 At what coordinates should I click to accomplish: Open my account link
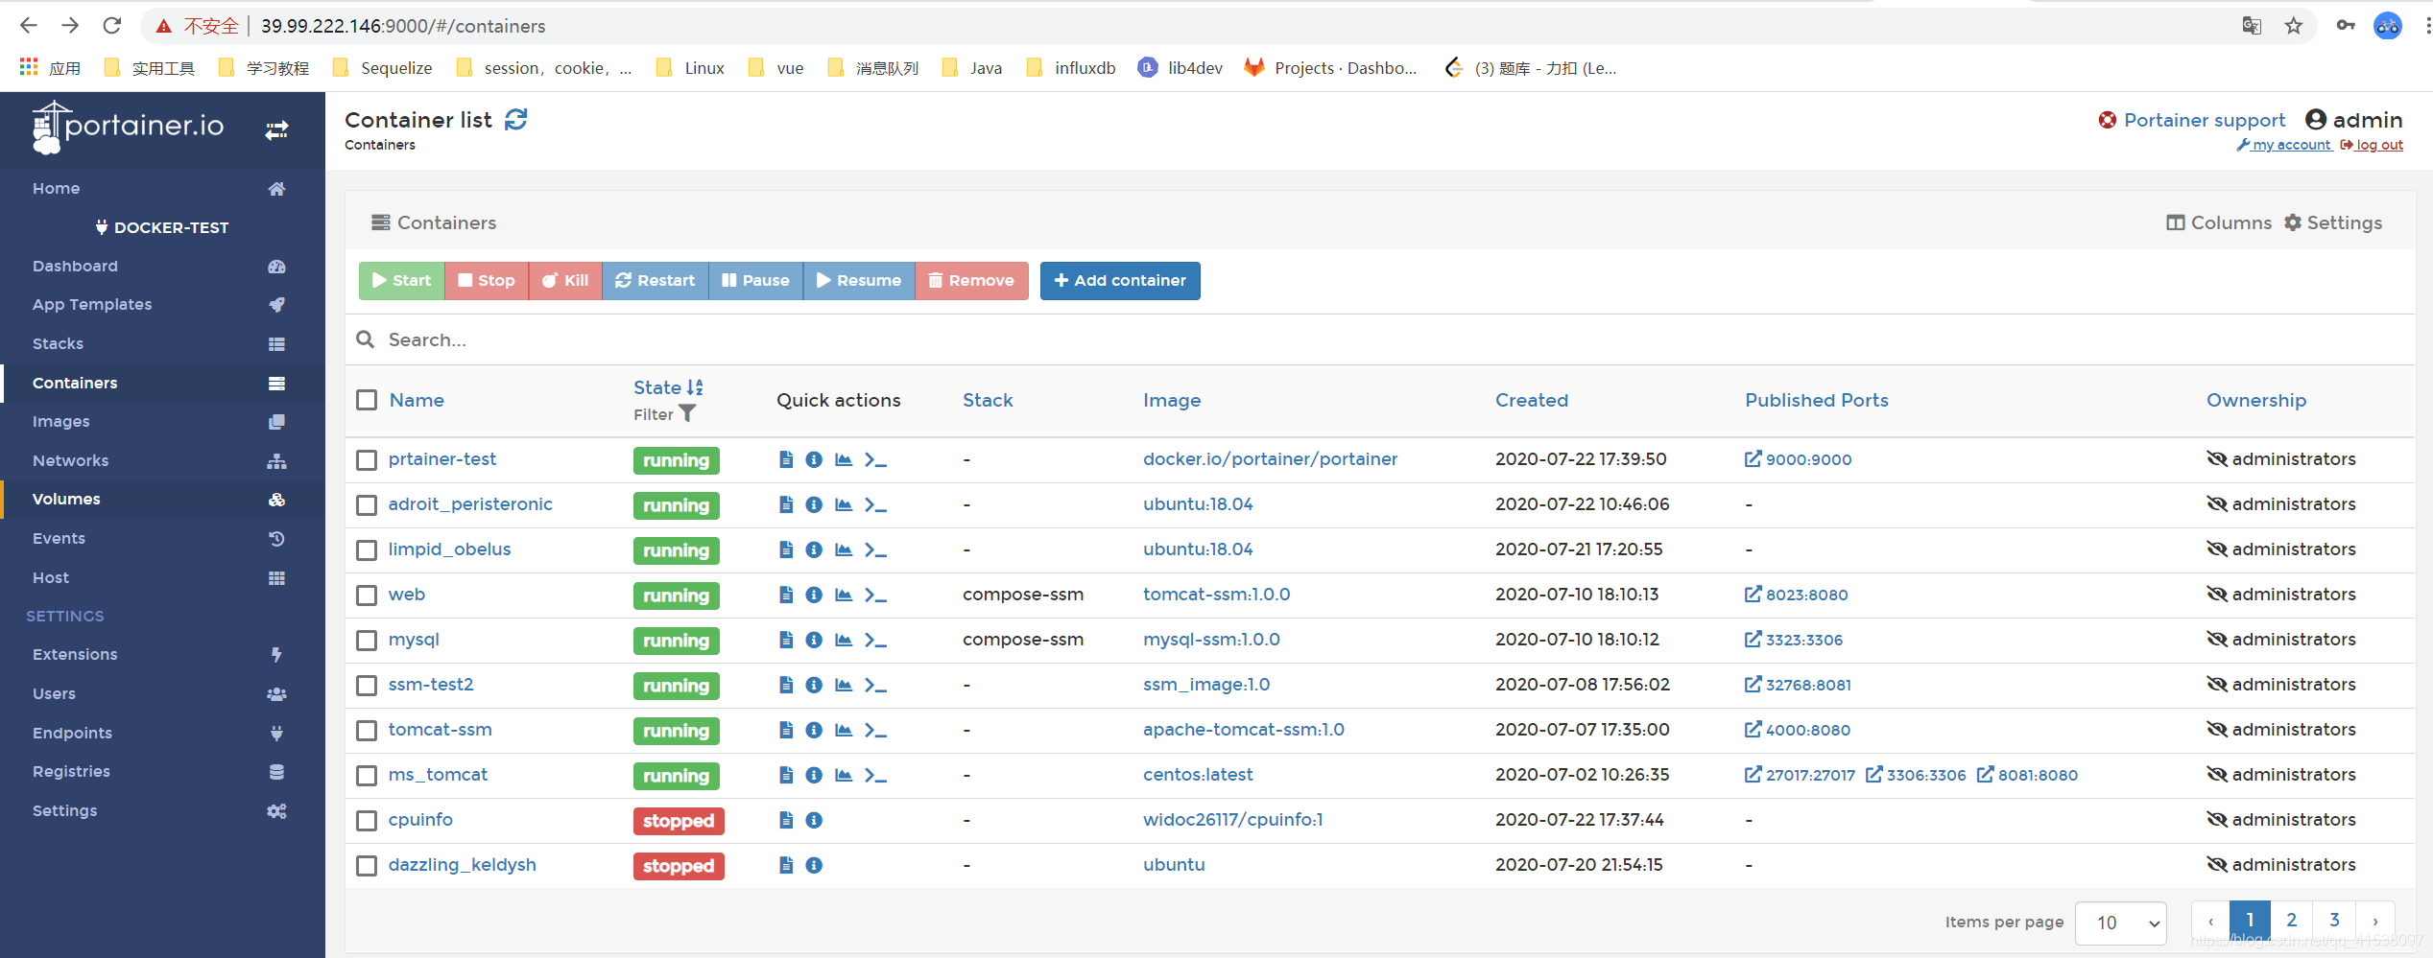2284,145
